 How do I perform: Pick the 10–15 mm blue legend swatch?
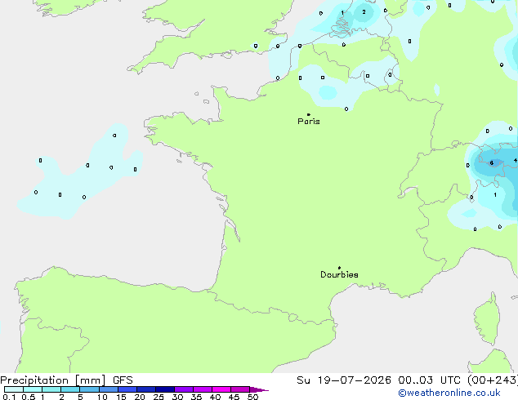tap(109, 389)
